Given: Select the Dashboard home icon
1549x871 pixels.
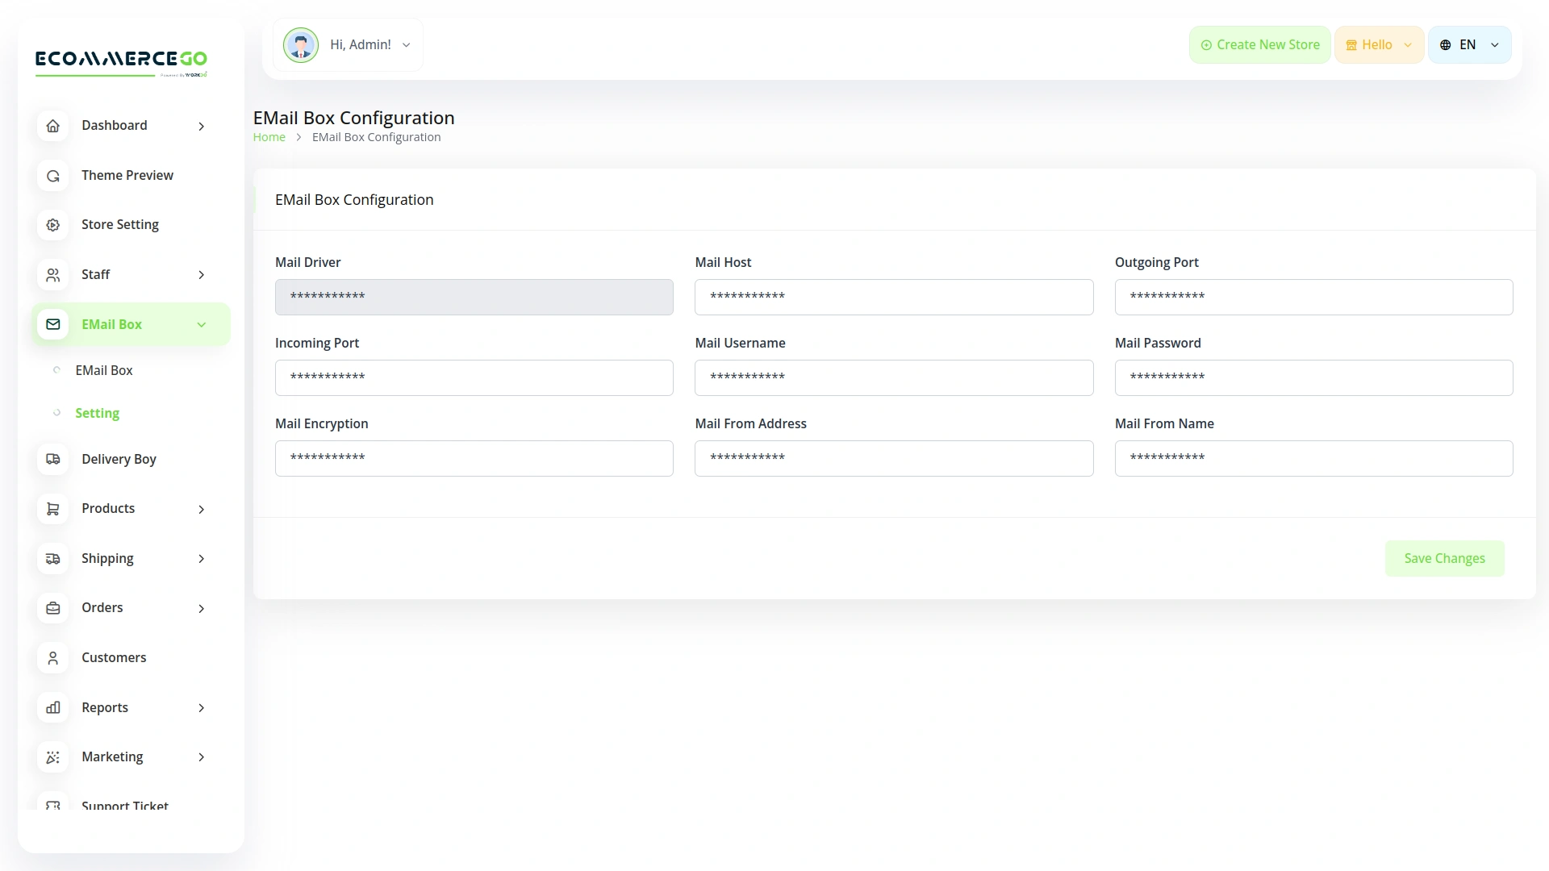Looking at the screenshot, I should tap(52, 126).
